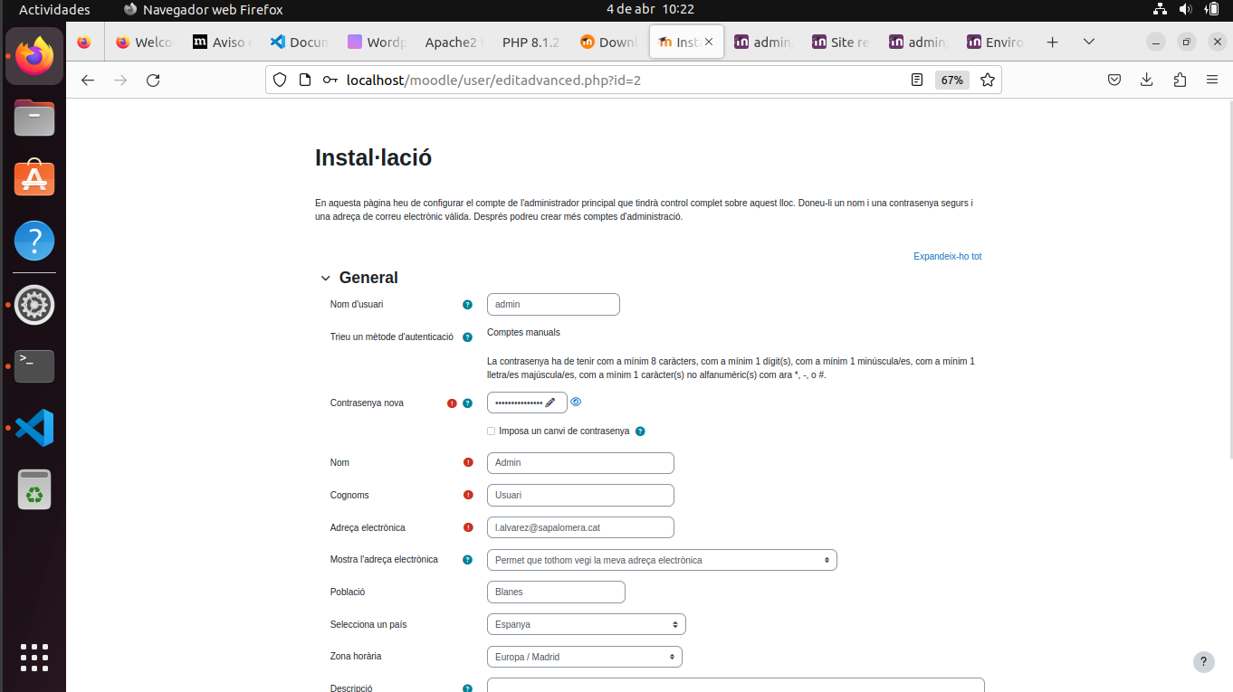Open the Selecciona un país dropdown
Viewport: 1233px width, 692px height.
coord(586,624)
